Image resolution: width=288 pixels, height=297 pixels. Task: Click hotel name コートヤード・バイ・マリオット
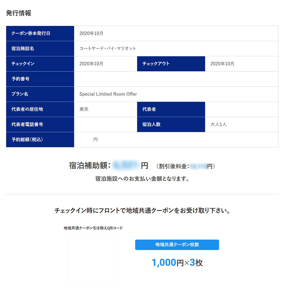click(x=108, y=48)
